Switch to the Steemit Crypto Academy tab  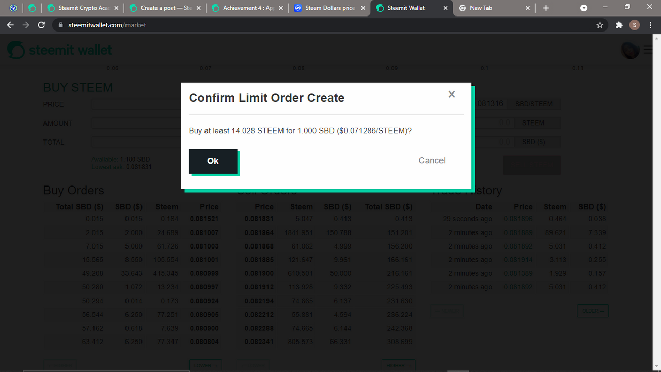82,8
